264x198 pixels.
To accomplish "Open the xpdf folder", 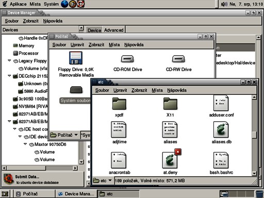I will [119, 104].
